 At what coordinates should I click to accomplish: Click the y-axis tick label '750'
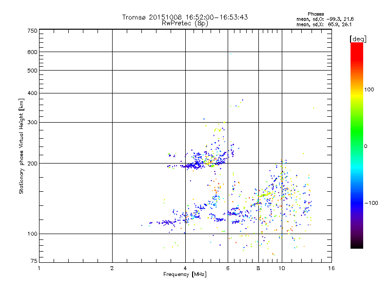tap(32, 31)
